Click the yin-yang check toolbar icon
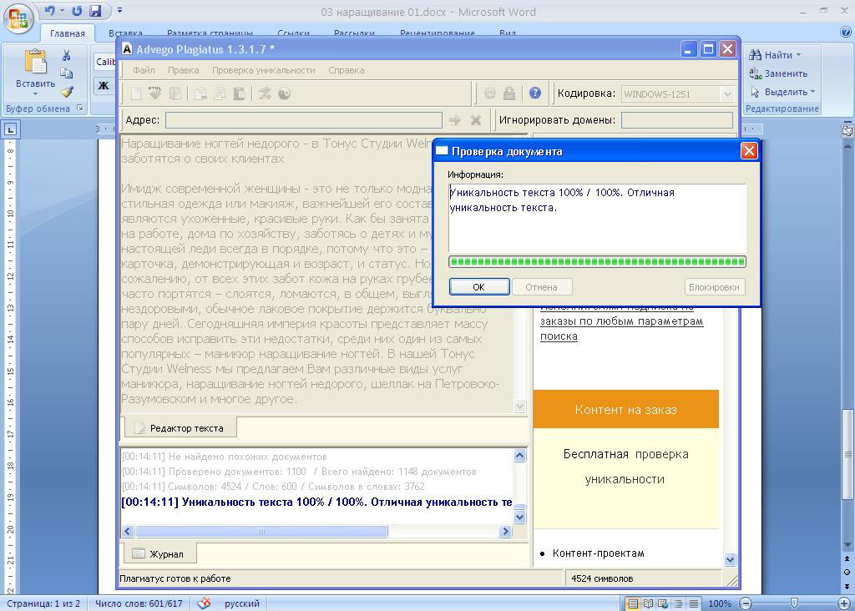The width and height of the screenshot is (855, 611). [284, 93]
